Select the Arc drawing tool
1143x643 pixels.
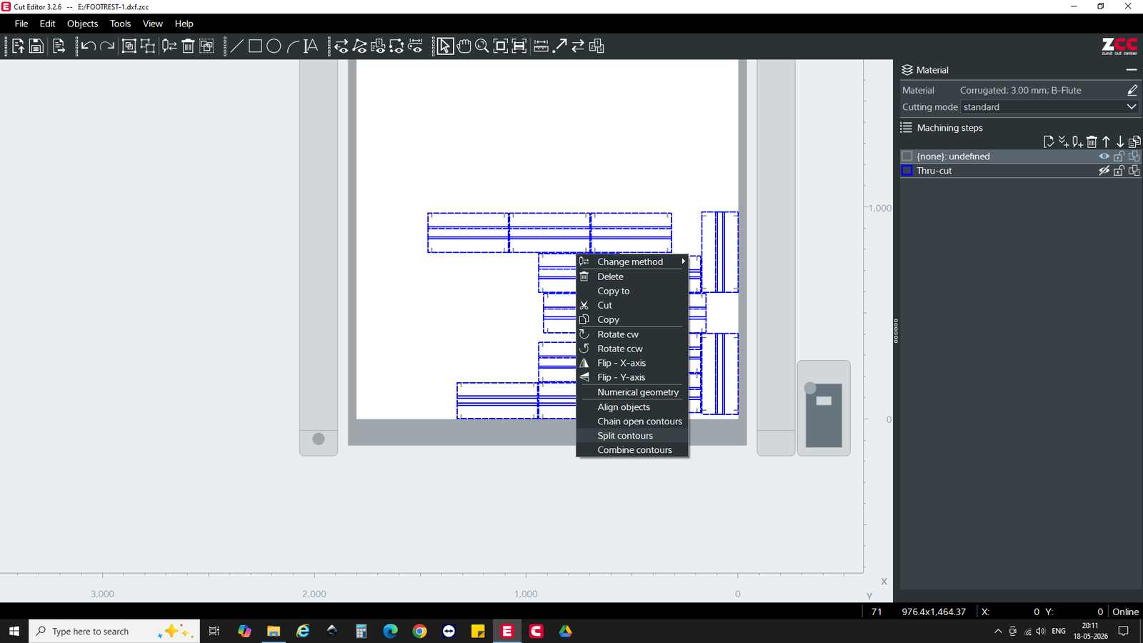click(x=293, y=46)
